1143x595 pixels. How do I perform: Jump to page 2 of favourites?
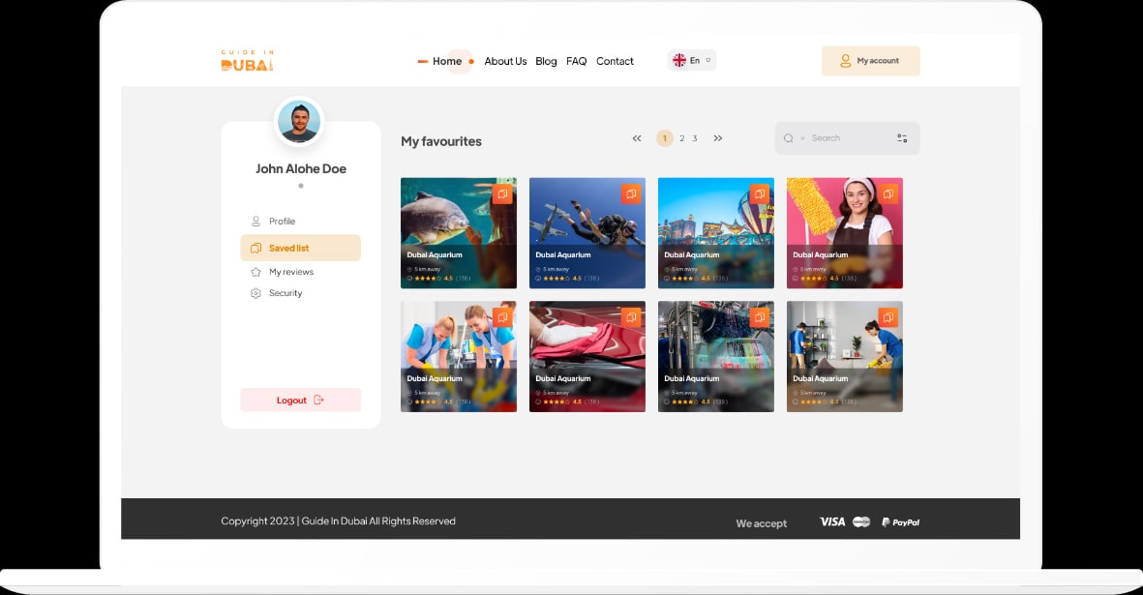coord(681,138)
